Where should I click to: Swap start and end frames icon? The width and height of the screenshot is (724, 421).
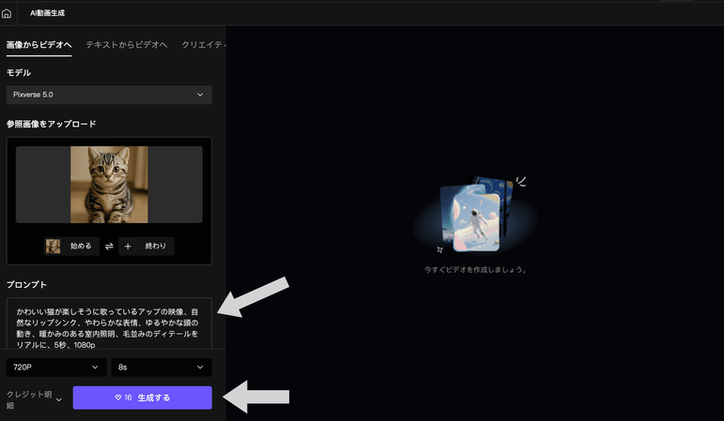pyautogui.click(x=109, y=247)
